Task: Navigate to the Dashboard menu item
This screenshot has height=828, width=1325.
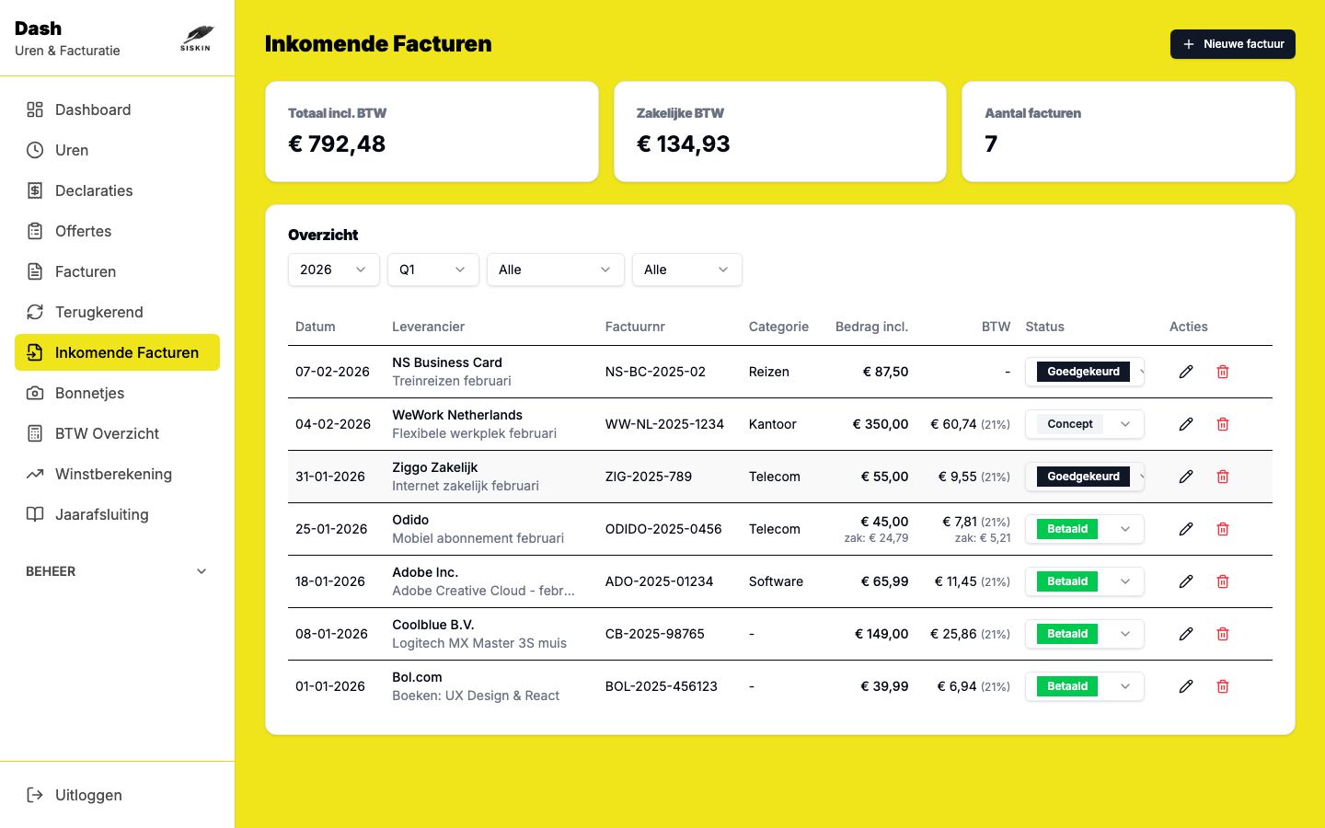Action: tap(93, 109)
